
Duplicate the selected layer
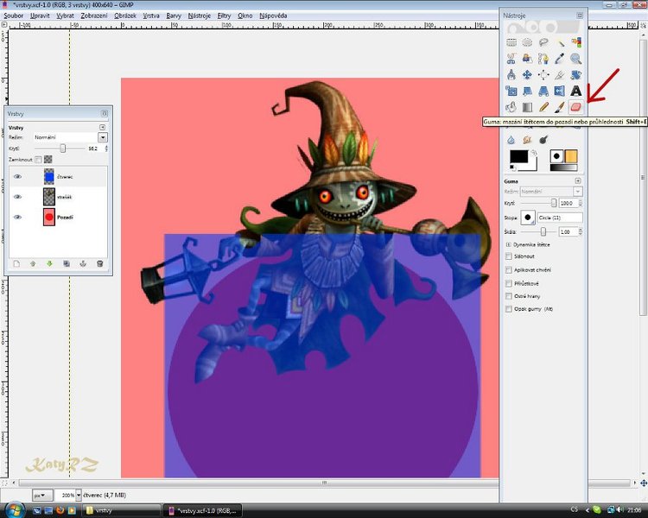click(x=67, y=264)
